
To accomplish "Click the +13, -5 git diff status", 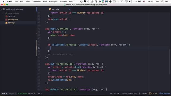I will 153,94.
